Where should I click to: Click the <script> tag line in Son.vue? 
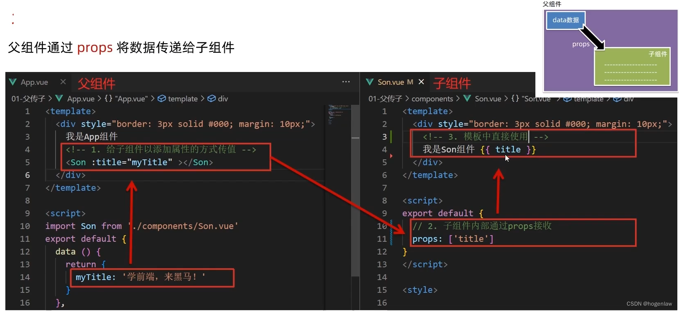click(422, 201)
